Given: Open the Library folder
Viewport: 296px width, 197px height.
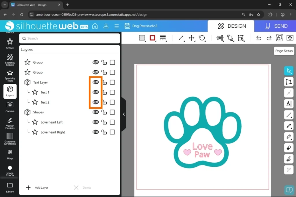Looking at the screenshot, I should pyautogui.click(x=10, y=187).
